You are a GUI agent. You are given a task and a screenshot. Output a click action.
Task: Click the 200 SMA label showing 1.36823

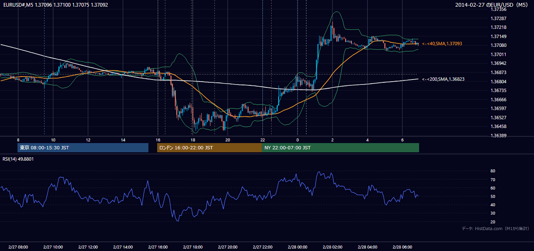(x=443, y=79)
